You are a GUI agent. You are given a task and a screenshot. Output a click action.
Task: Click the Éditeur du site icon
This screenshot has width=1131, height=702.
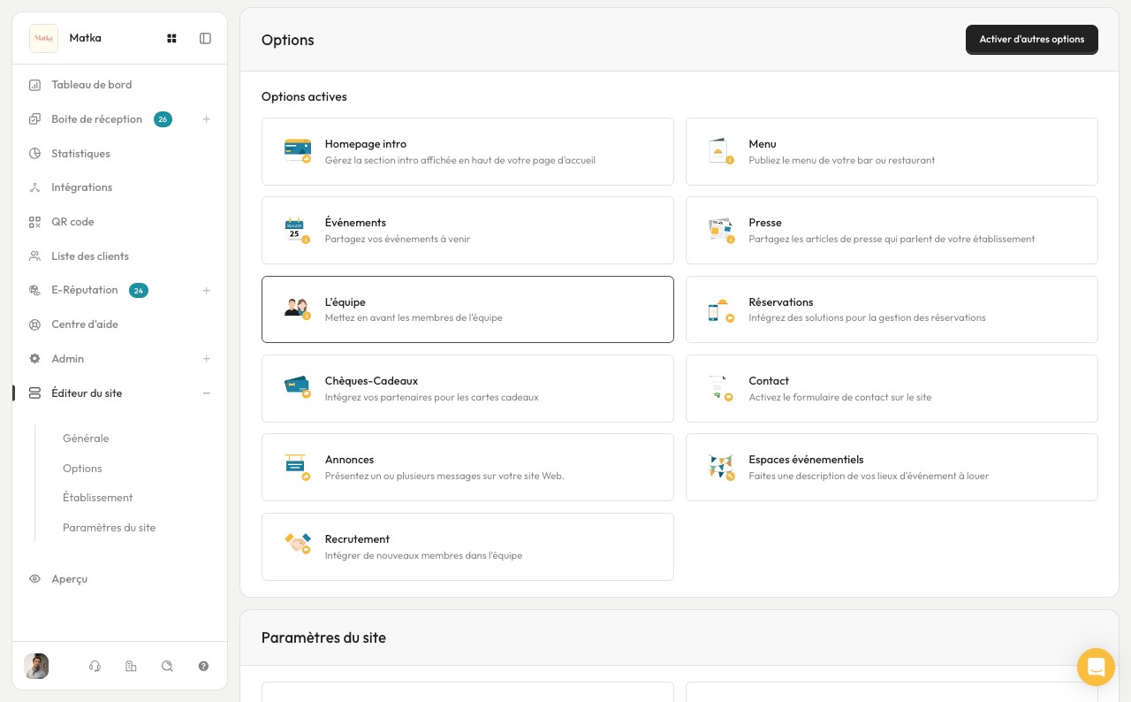[x=34, y=393]
